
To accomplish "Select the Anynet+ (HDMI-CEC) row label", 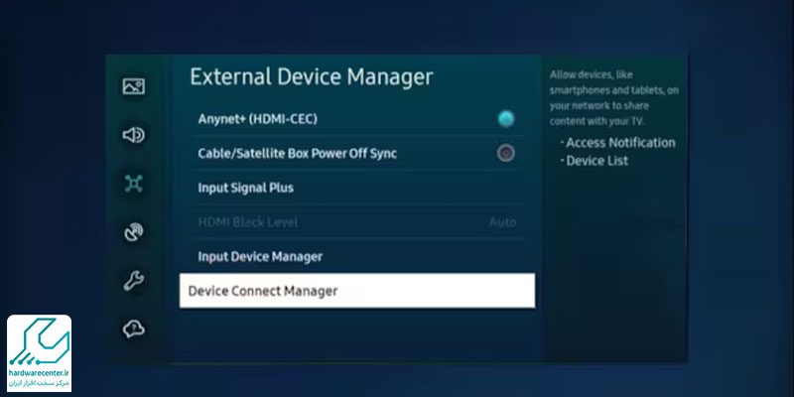I will pos(257,119).
